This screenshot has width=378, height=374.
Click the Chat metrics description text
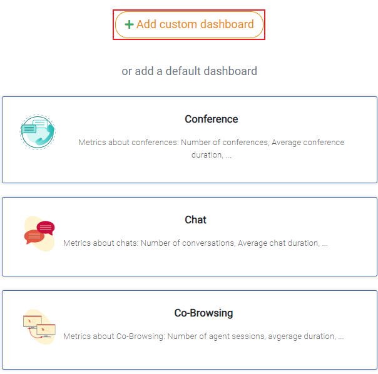click(195, 243)
